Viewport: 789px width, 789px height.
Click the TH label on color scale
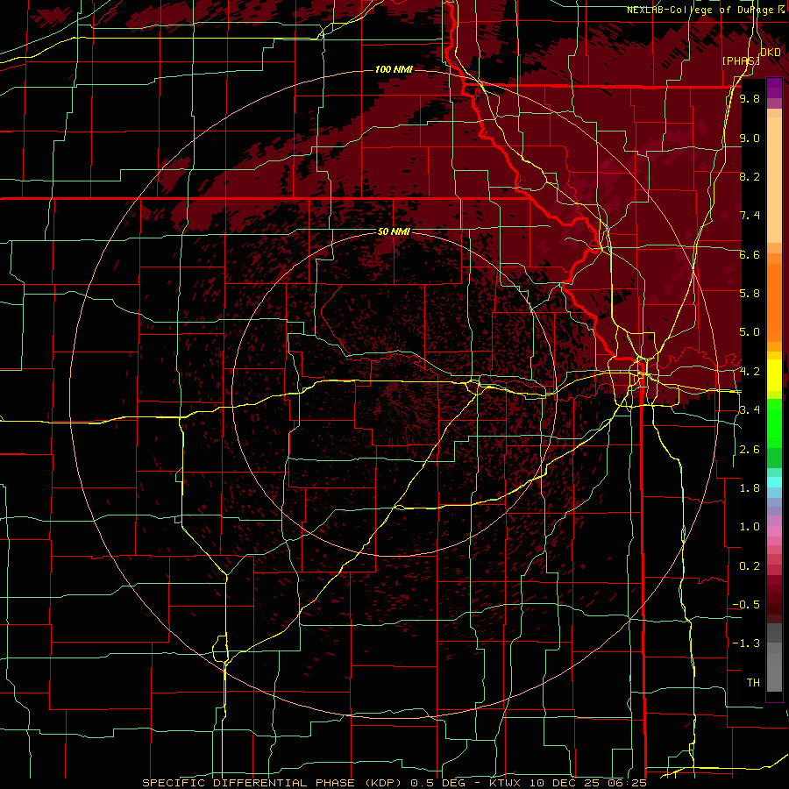pyautogui.click(x=753, y=683)
